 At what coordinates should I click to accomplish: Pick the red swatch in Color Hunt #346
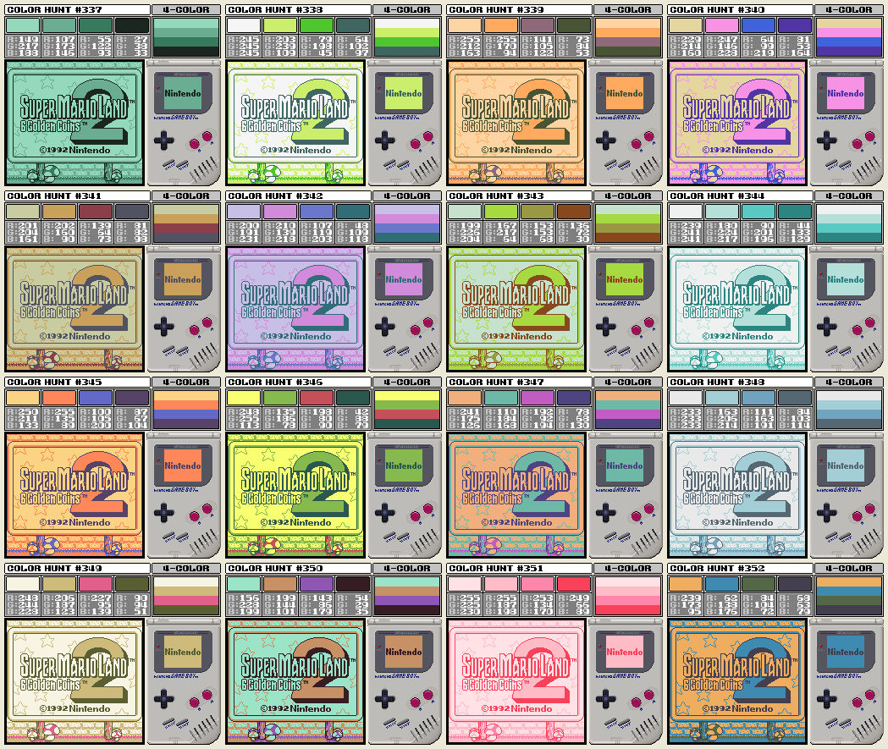click(x=316, y=398)
